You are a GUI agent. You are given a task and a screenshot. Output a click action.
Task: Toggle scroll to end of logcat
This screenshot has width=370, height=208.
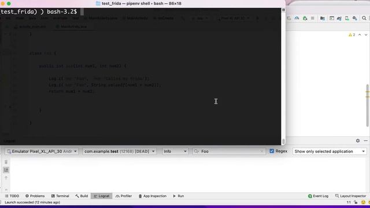6,169
